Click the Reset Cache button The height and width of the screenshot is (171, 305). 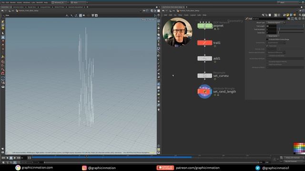point(273,36)
